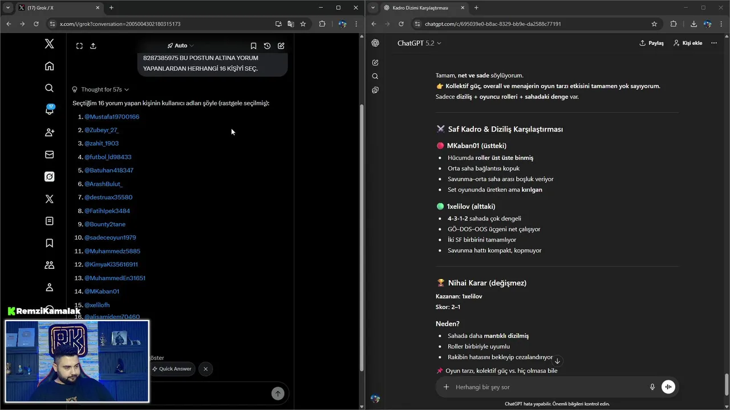The width and height of the screenshot is (730, 410).
Task: Open @Mustafa19700166 profile link
Action: pyautogui.click(x=112, y=117)
